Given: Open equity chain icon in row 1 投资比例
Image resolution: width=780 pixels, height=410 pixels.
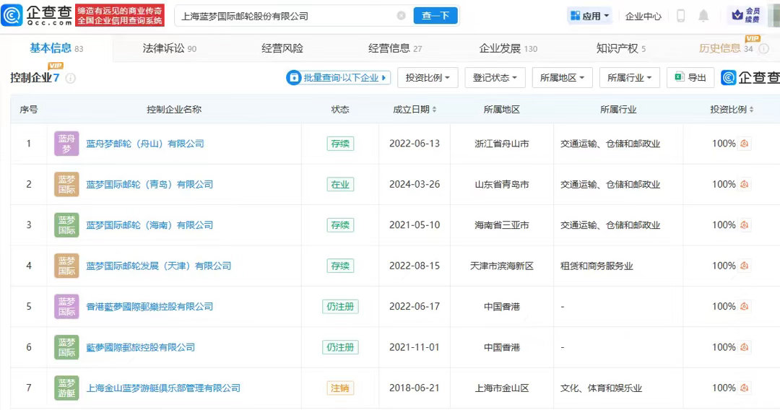Looking at the screenshot, I should (x=744, y=144).
